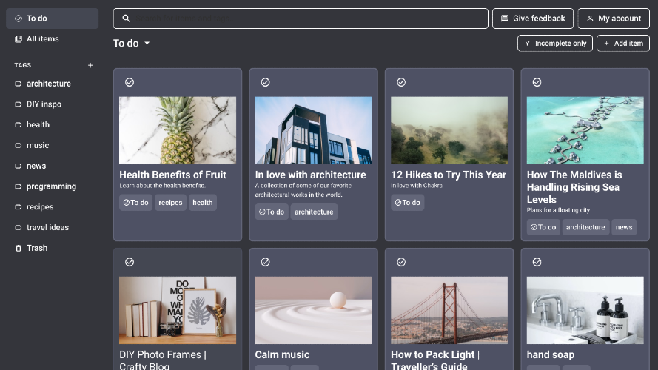Click To do chip on 12 Hikes card
This screenshot has height=370, width=658.
(408, 203)
